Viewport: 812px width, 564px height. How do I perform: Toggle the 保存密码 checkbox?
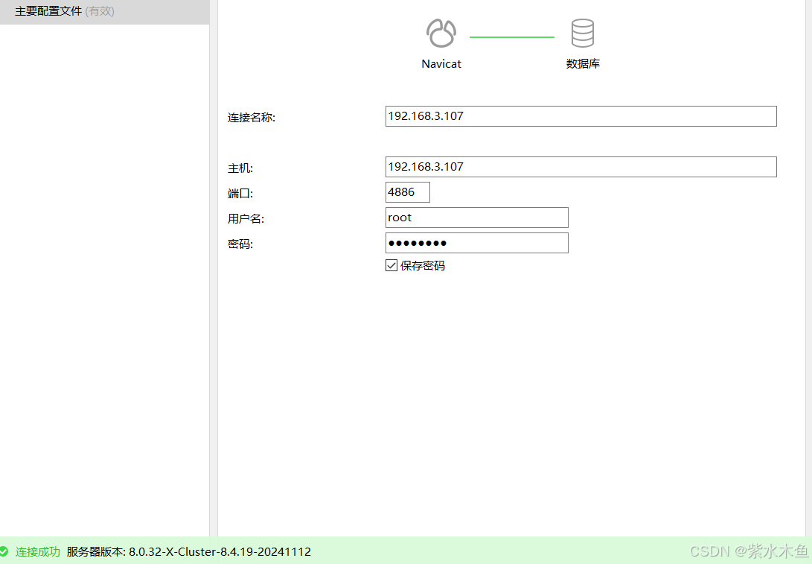click(x=391, y=265)
